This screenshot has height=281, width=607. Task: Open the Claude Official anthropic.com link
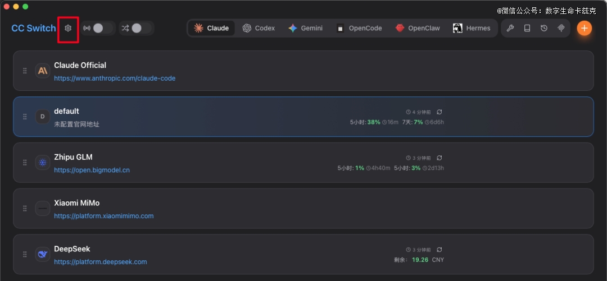115,79
